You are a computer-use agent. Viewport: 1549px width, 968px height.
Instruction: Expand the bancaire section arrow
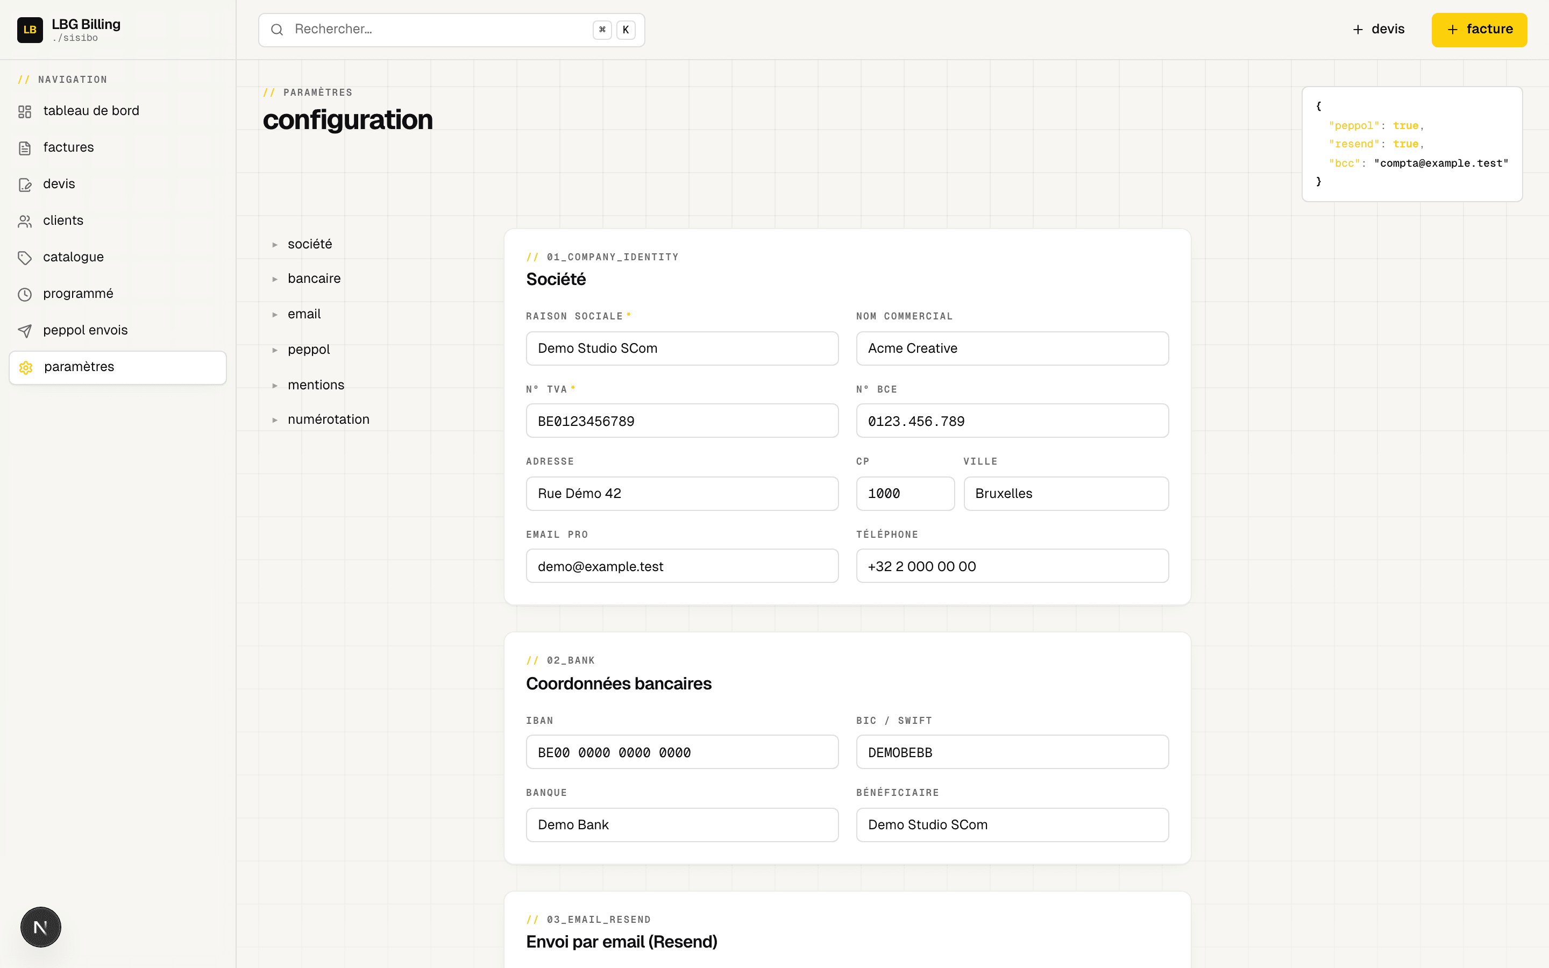coord(275,279)
